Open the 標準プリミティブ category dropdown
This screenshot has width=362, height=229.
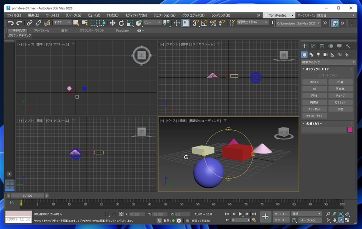pyautogui.click(x=328, y=62)
